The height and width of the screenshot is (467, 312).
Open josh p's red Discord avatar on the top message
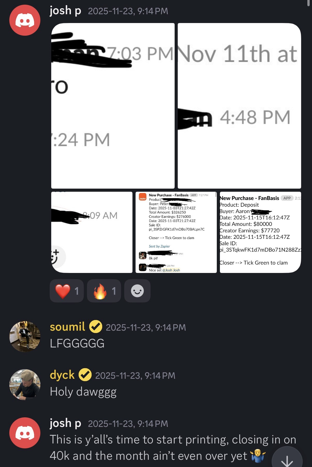[x=25, y=20]
